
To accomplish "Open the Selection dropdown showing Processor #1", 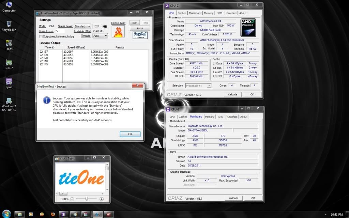I will coord(198,85).
